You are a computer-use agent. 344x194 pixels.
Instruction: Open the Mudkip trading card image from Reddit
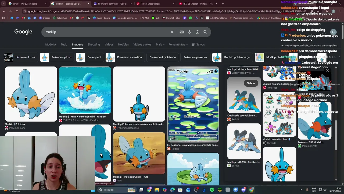coord(193,104)
